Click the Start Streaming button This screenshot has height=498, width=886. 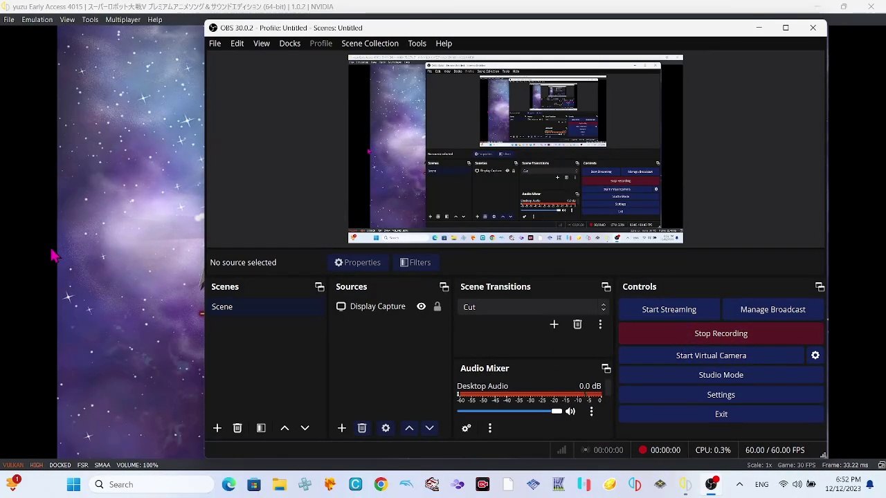(x=669, y=310)
